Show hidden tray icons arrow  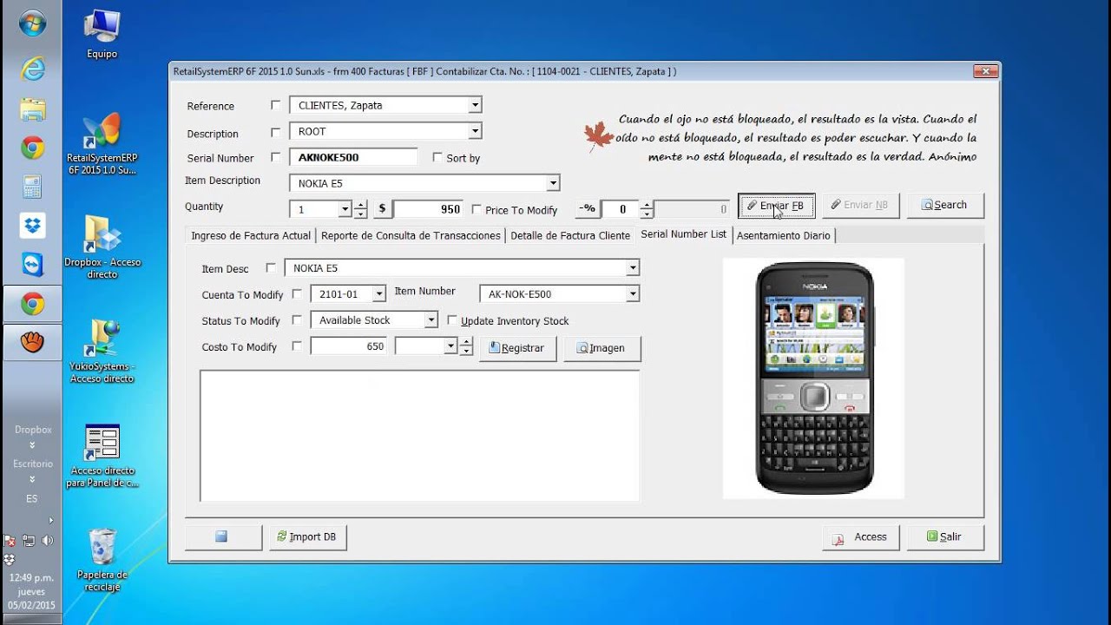pos(51,521)
